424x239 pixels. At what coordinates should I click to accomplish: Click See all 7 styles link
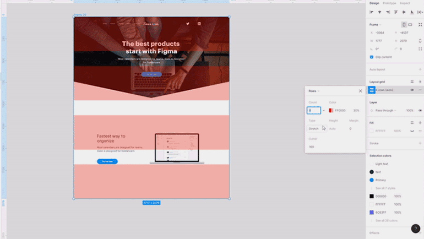click(x=385, y=188)
